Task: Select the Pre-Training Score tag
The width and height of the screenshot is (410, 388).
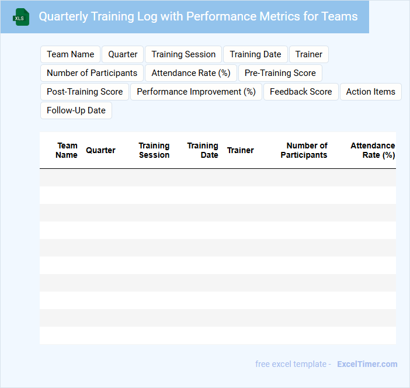Action: point(280,73)
